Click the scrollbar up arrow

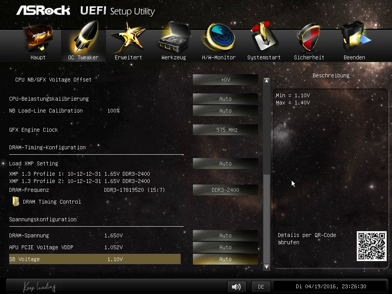point(266,81)
